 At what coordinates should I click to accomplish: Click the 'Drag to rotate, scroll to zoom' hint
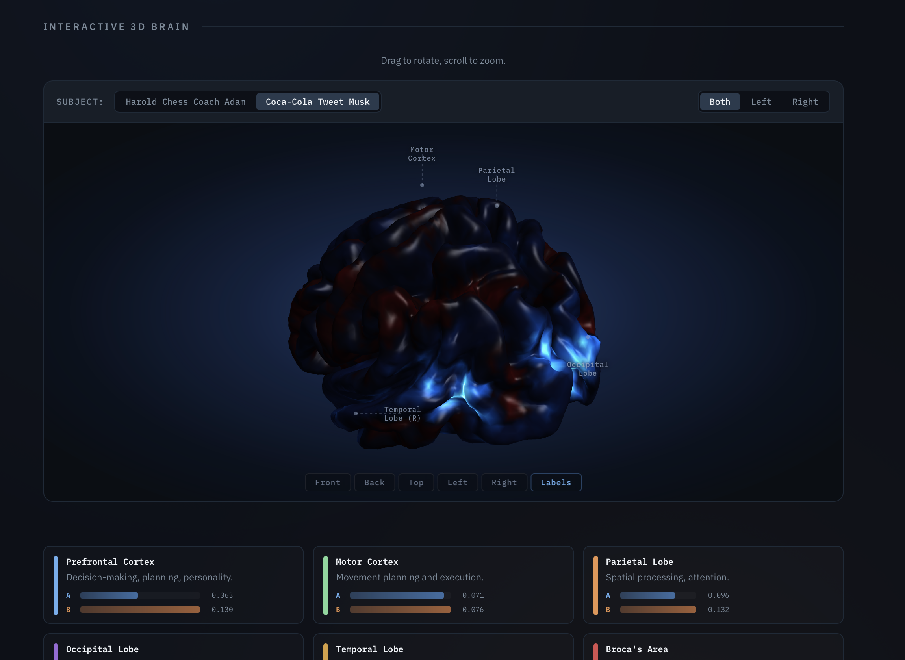(443, 61)
